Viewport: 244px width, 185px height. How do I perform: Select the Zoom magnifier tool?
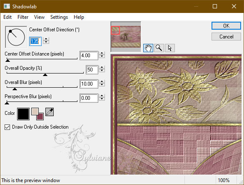click(159, 48)
